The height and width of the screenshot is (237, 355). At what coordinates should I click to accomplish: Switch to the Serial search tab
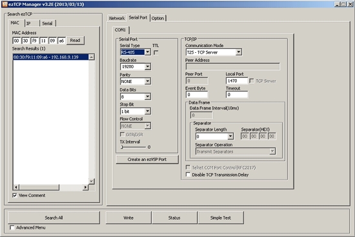coord(47,23)
